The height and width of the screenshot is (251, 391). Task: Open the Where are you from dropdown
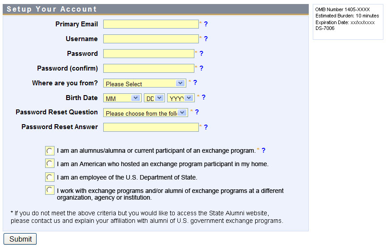point(145,84)
